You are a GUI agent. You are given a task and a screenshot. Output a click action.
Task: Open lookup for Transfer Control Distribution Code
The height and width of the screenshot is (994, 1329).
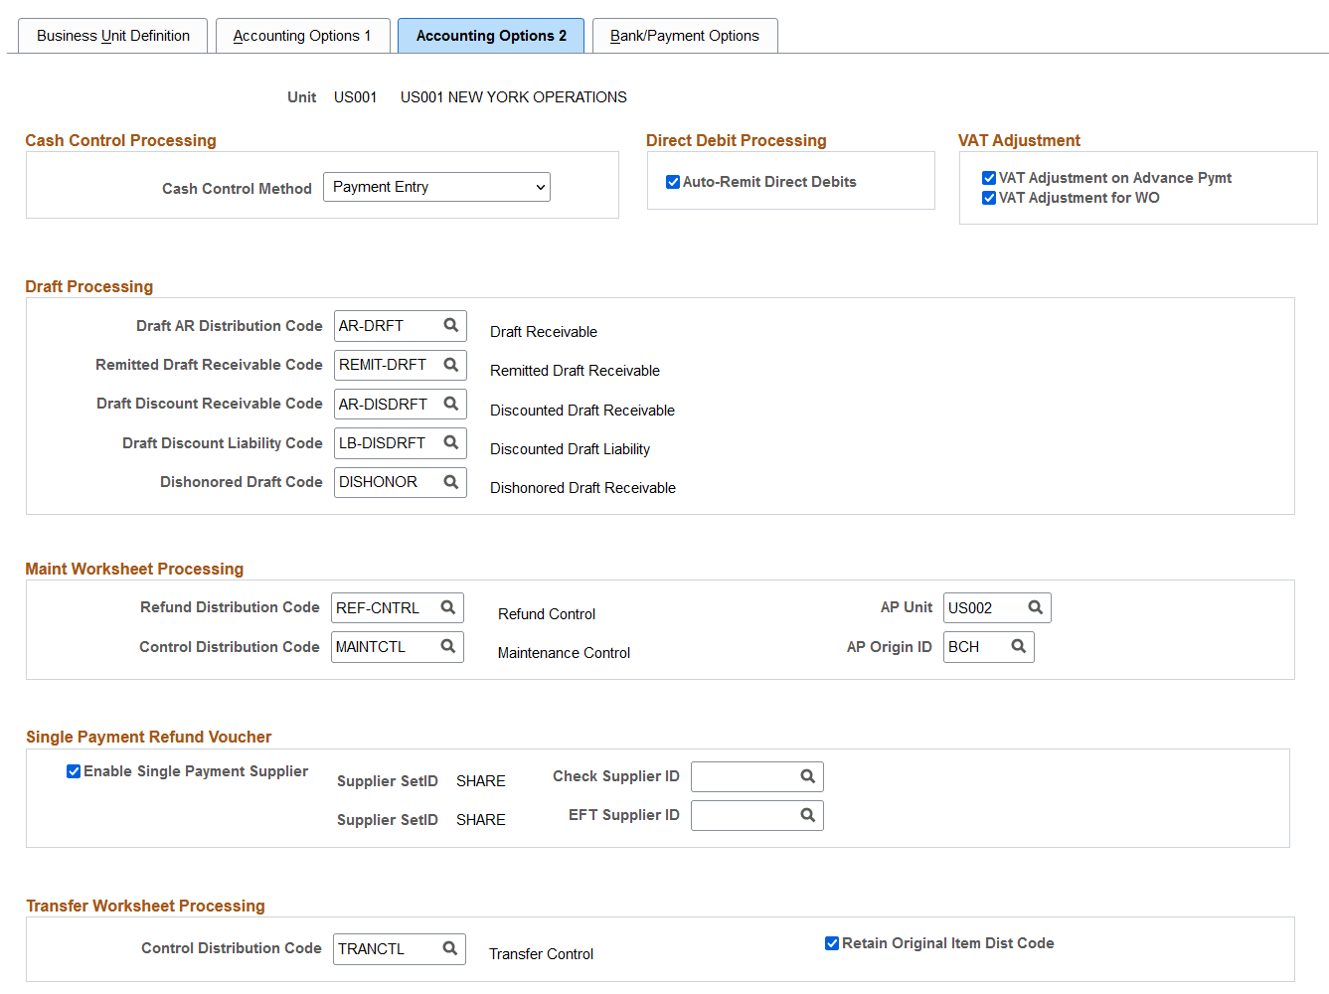click(x=448, y=948)
